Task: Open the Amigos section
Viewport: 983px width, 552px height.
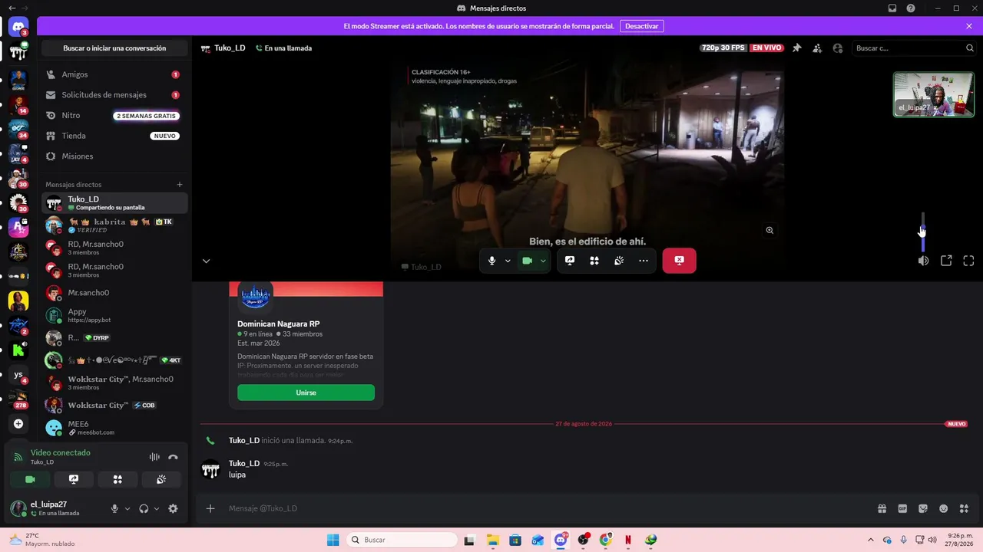Action: (114, 74)
